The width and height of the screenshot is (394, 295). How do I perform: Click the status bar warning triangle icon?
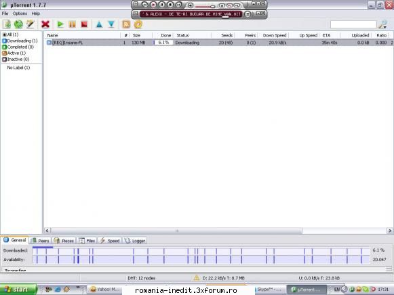(196, 277)
